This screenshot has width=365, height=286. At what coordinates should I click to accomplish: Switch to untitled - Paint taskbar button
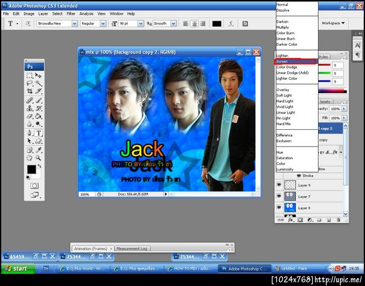coord(298,268)
